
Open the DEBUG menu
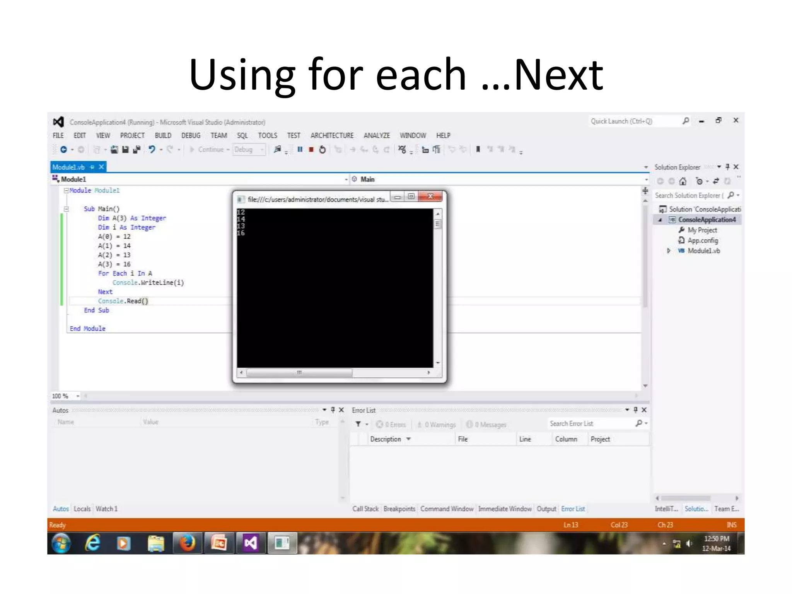coord(191,135)
